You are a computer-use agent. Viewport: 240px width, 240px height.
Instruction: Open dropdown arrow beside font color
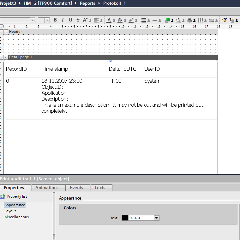114,20
